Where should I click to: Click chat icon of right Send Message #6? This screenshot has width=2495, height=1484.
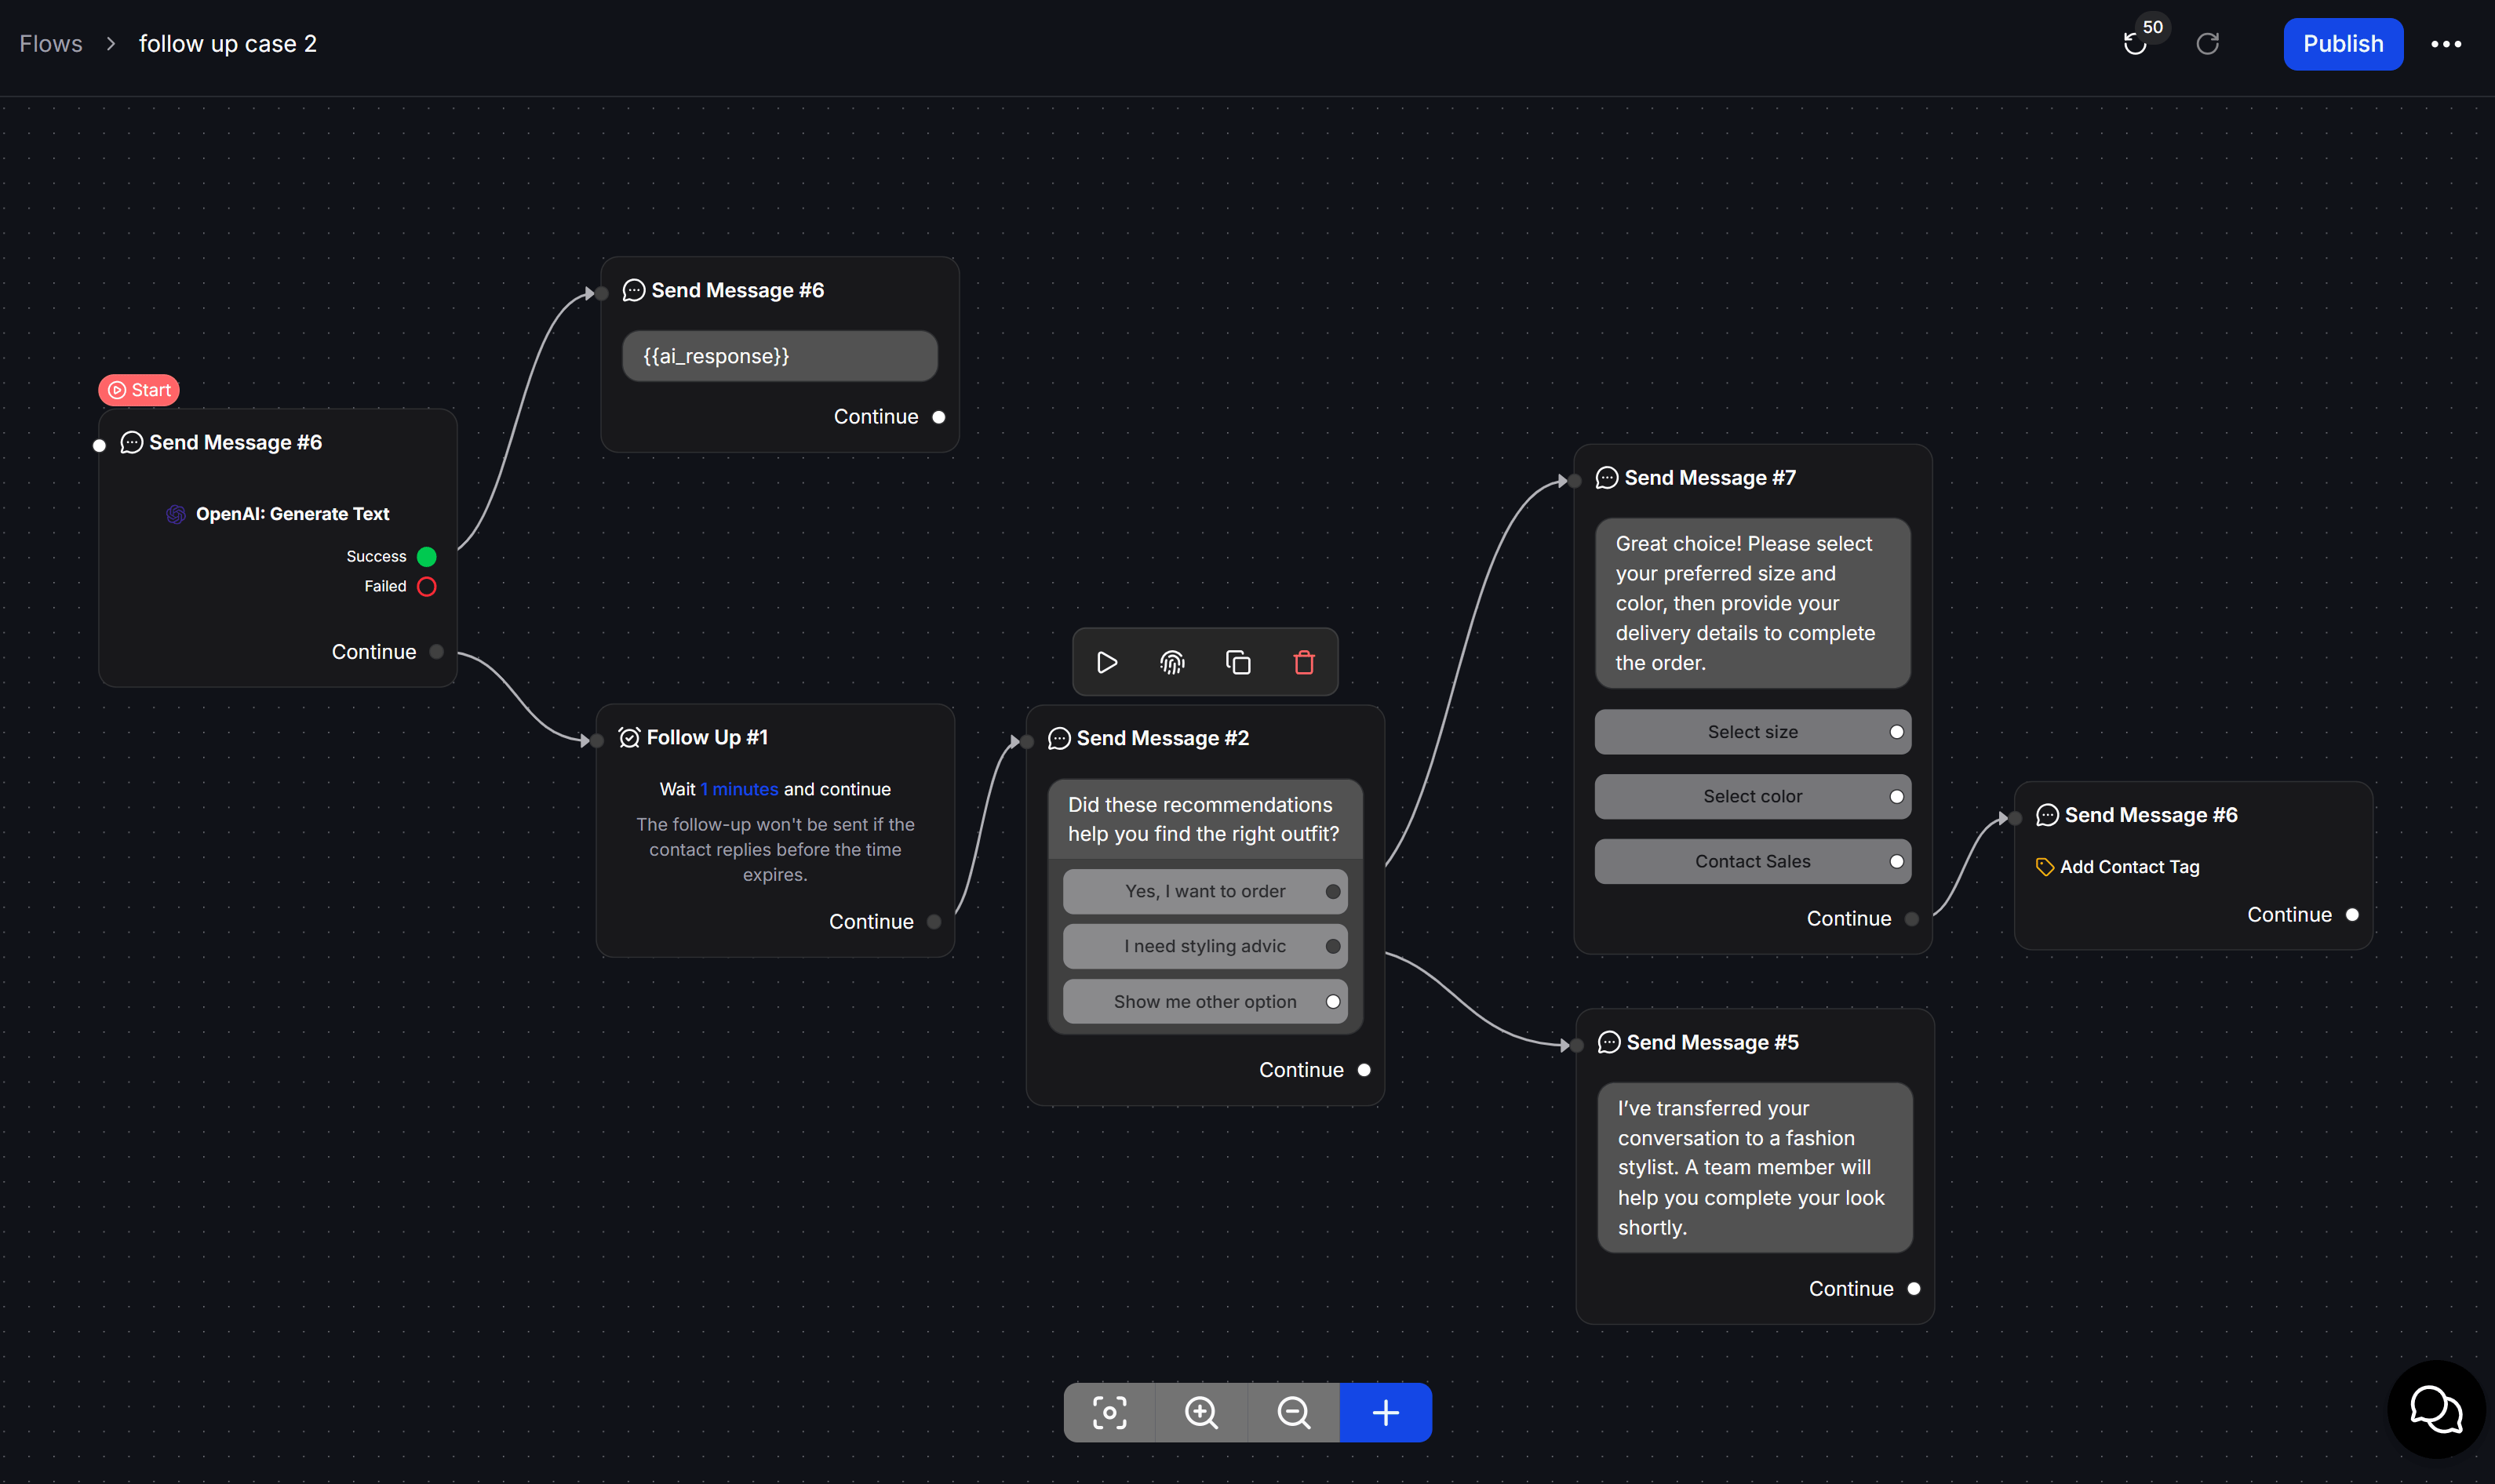coord(2047,816)
